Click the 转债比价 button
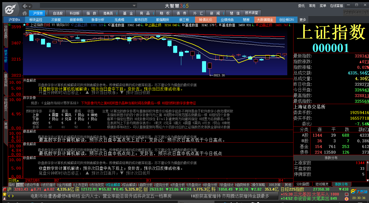The image size is (369, 203). tap(206, 20)
